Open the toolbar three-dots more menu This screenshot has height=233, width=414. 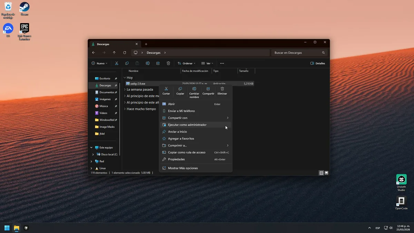point(222,63)
